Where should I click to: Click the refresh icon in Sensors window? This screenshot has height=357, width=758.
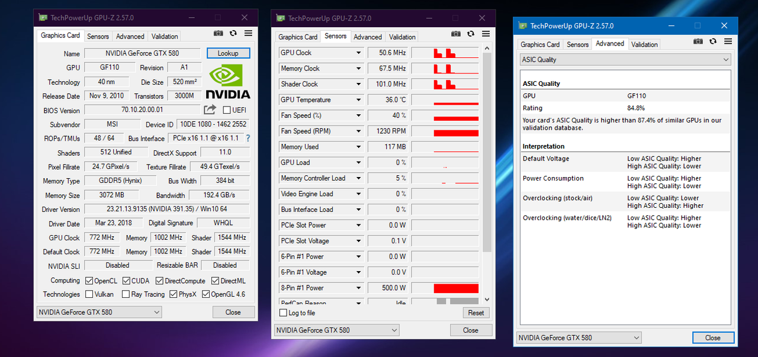coord(471,34)
